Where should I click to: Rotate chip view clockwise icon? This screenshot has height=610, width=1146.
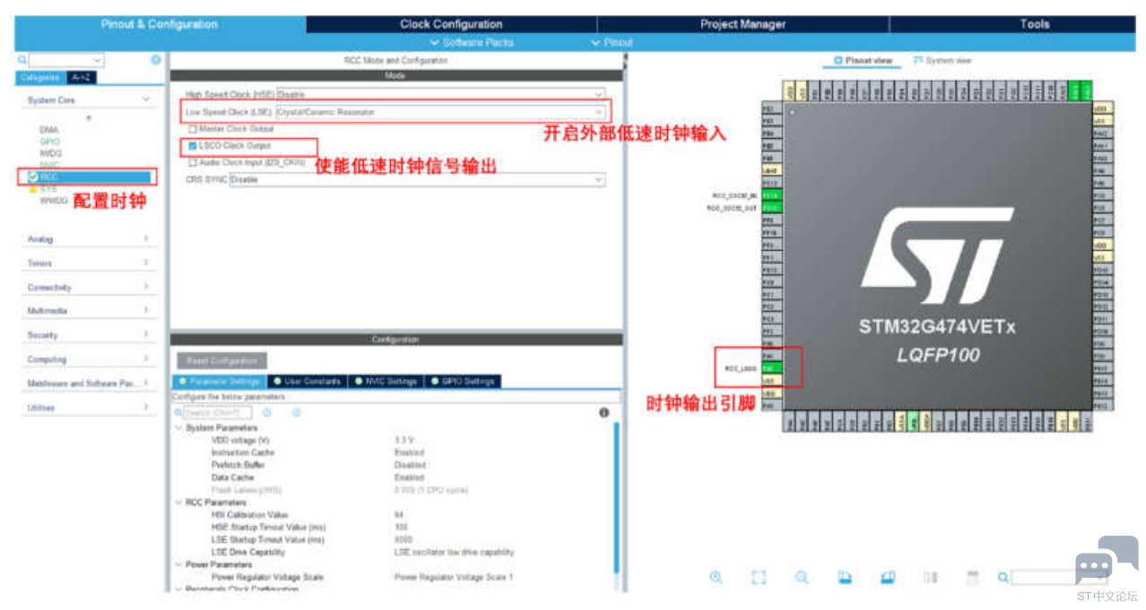pyautogui.click(x=844, y=578)
